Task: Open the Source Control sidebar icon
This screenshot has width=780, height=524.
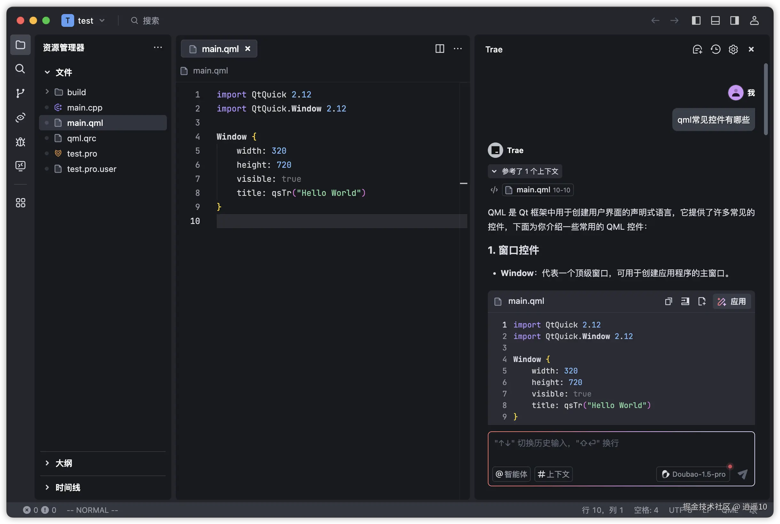Action: point(20,93)
